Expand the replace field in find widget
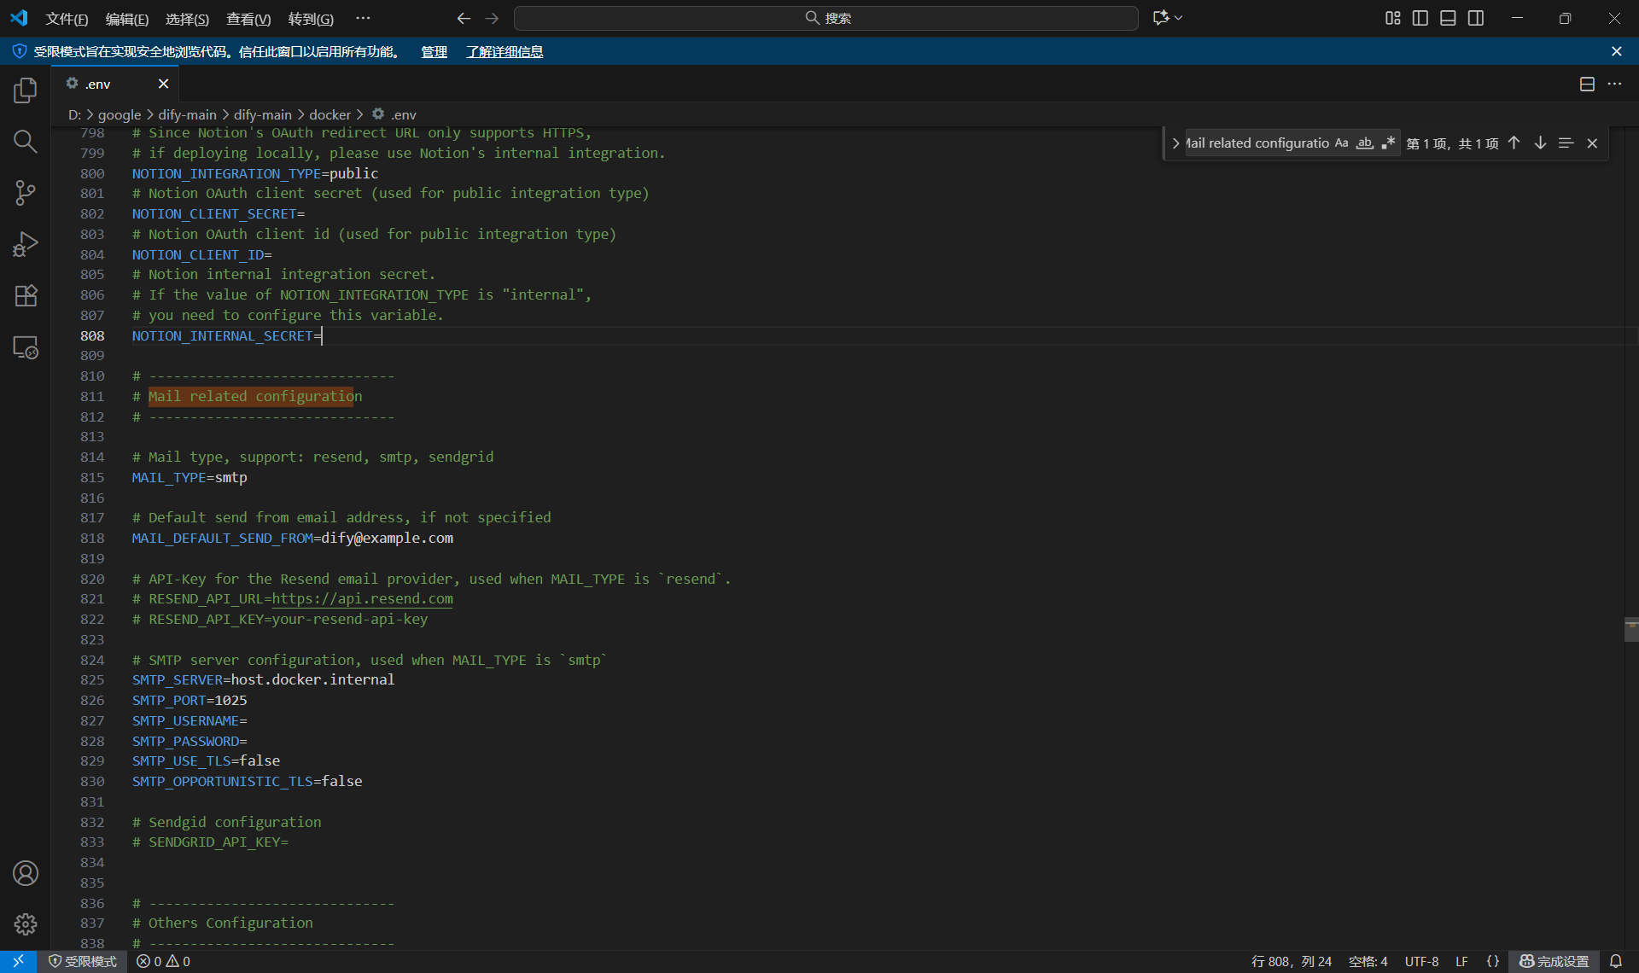1639x973 pixels. 1175,143
